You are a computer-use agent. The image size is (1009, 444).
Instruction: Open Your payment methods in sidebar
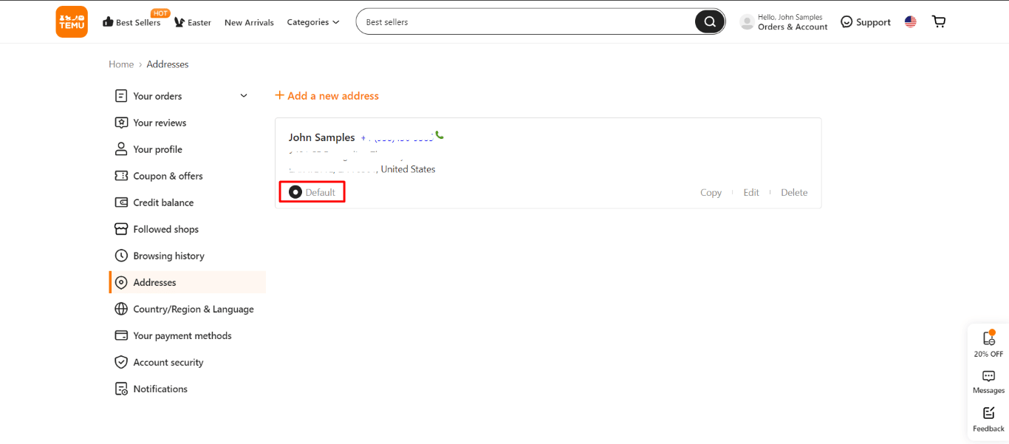[182, 335]
